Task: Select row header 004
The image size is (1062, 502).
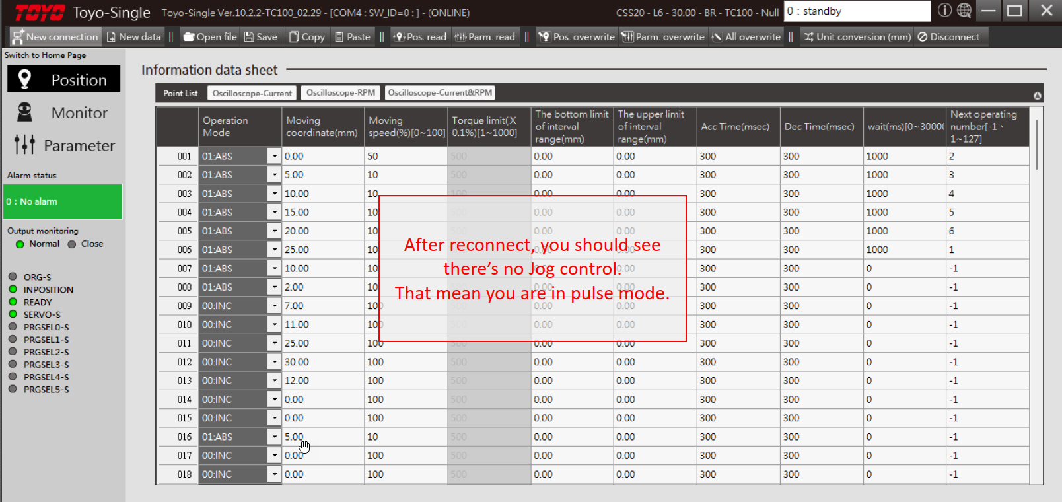Action: (x=178, y=212)
